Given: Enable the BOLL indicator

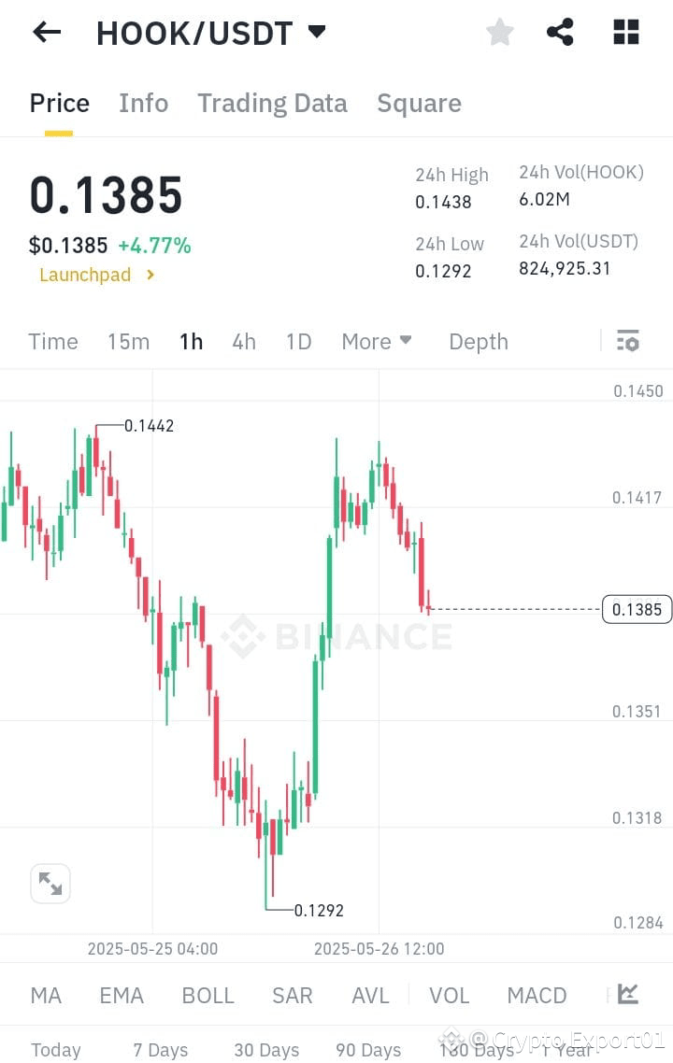Looking at the screenshot, I should coord(208,996).
